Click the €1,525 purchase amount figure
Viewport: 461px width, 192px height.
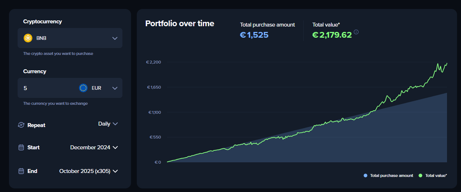coord(254,35)
